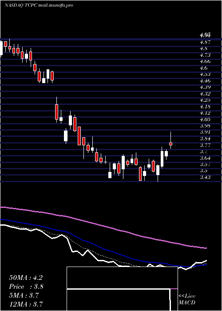Click the 3.64 price axis label
This screenshot has height=311, width=222.
[x=205, y=158]
